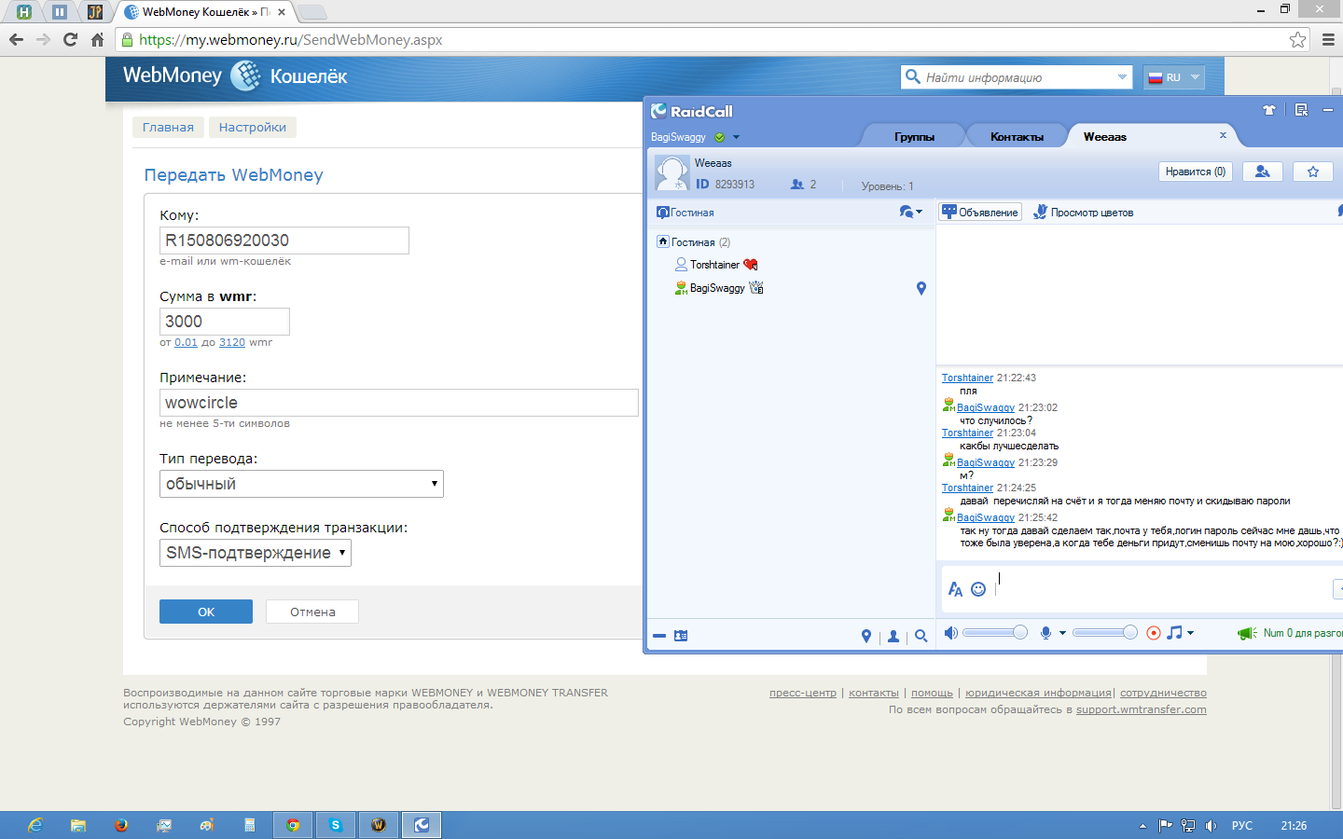Open the chat mode dropdown in channel header

click(x=910, y=213)
